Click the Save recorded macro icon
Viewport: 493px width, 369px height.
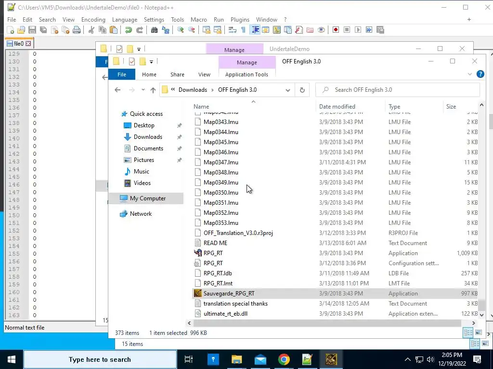coord(380,30)
